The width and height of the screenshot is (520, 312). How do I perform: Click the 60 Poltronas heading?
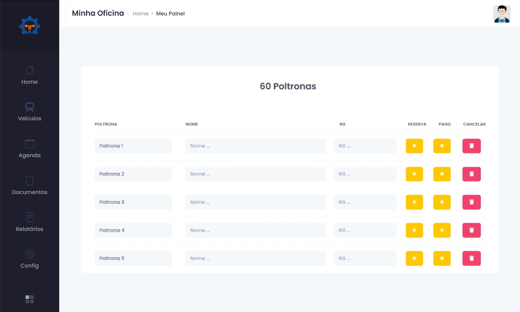point(288,86)
